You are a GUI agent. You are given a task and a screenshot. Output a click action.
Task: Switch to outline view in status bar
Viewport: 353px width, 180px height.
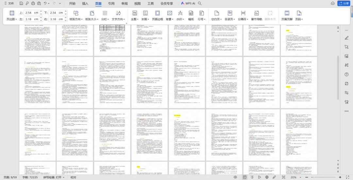click(252, 177)
